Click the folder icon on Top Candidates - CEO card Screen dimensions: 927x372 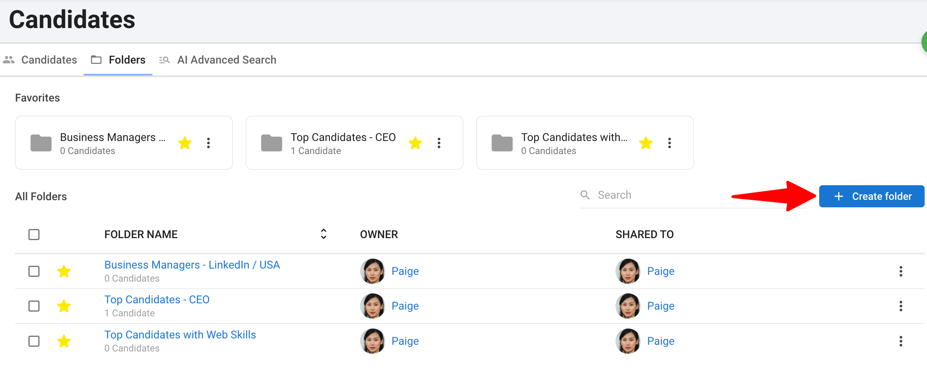click(x=272, y=143)
